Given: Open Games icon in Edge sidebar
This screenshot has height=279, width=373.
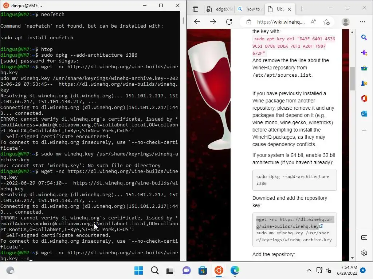Looking at the screenshot, I should click(364, 83).
